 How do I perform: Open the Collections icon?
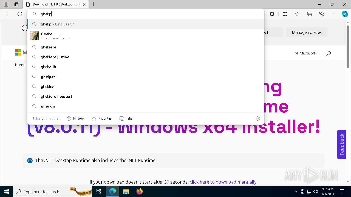[x=309, y=14]
